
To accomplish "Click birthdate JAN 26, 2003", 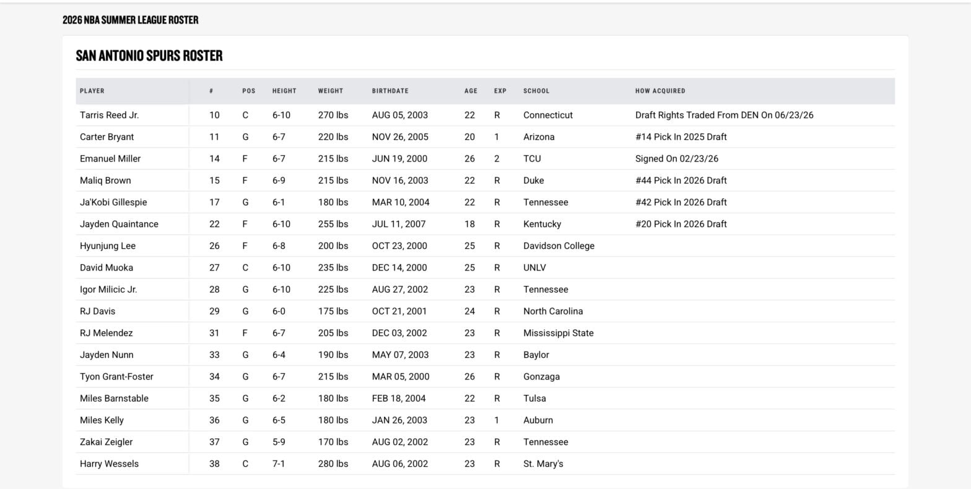I will point(399,420).
